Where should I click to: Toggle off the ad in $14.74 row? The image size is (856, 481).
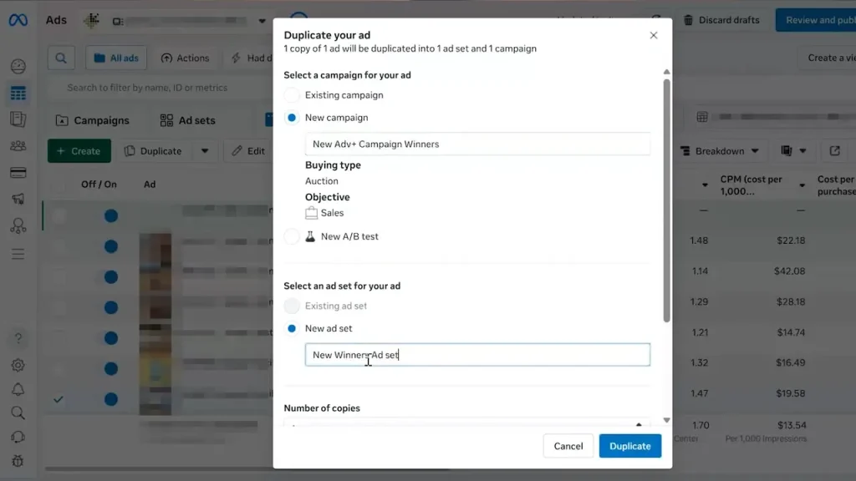(x=111, y=338)
